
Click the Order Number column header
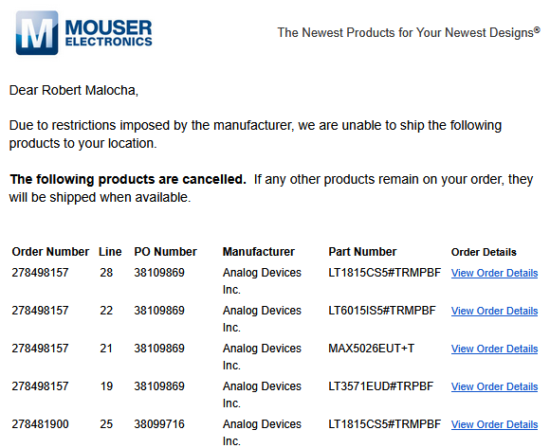point(50,252)
